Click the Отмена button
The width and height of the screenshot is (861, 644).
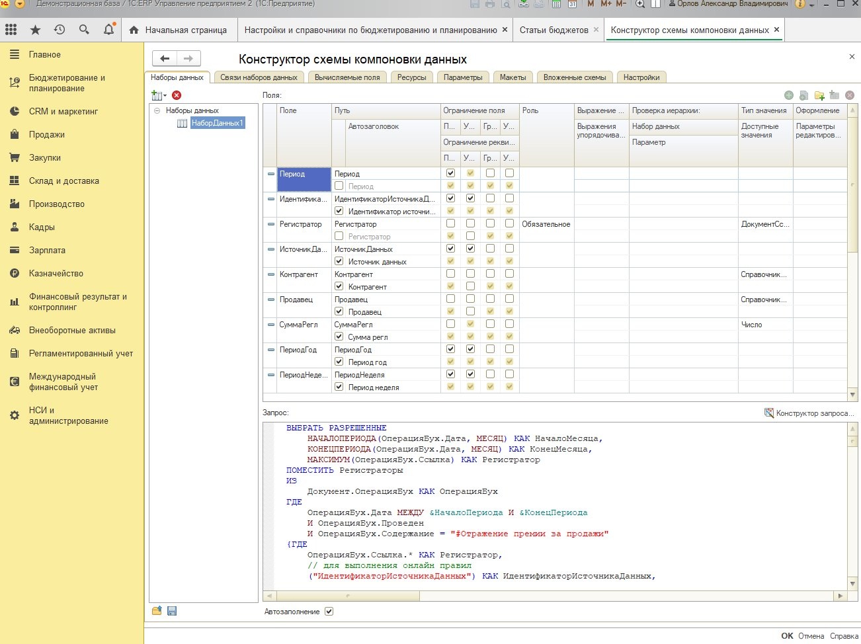click(811, 635)
